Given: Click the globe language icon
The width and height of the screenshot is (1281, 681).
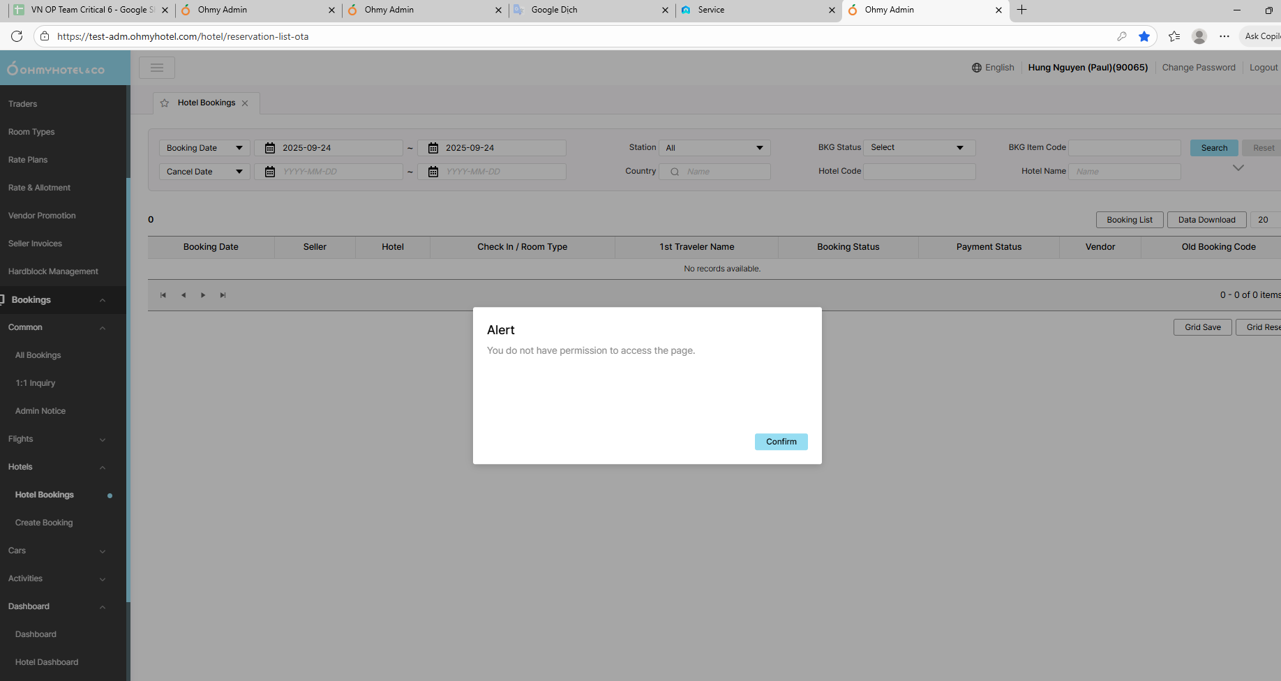Looking at the screenshot, I should tap(977, 68).
